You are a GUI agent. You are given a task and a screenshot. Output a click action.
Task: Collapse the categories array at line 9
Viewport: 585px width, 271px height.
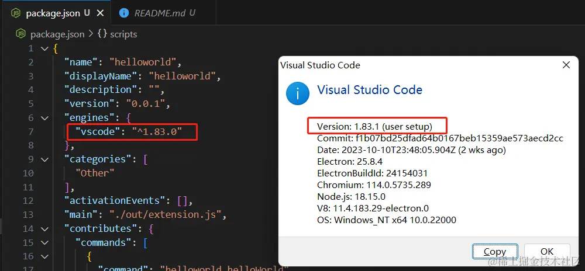pos(44,159)
